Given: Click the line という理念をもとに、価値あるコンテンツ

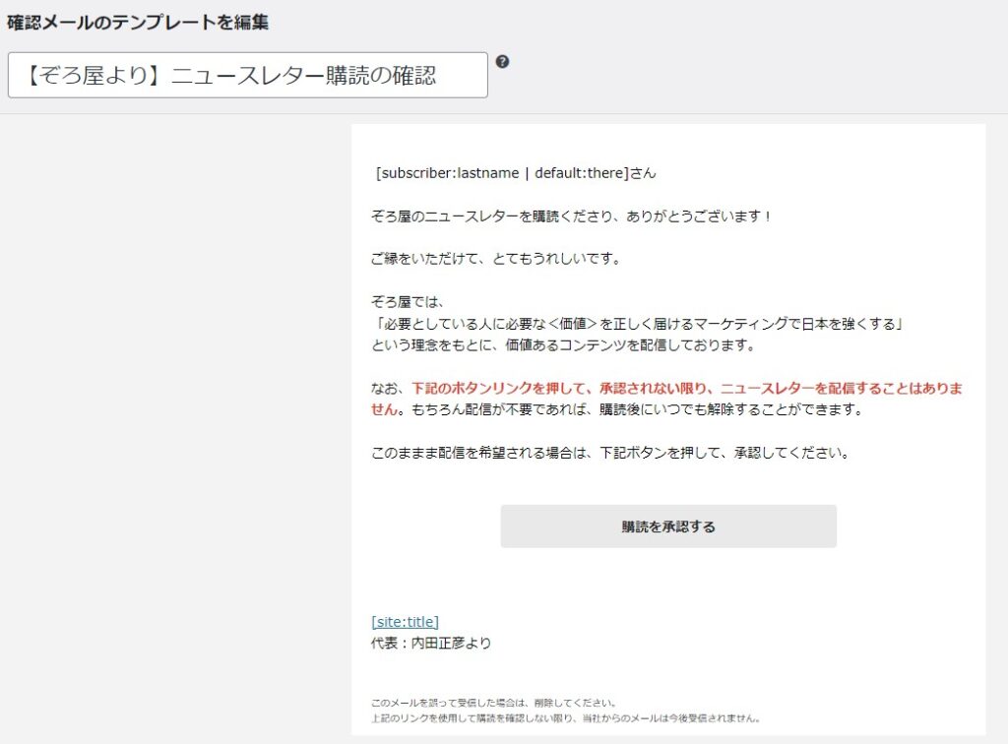Looking at the screenshot, I should 563,344.
